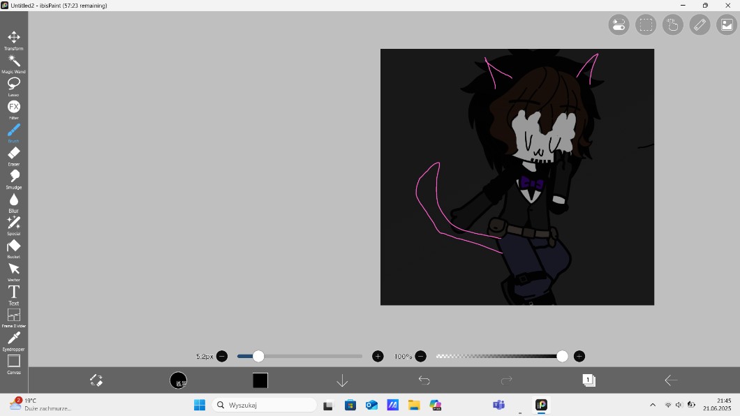The image size is (740, 416).
Task: Collapse toolbar with the down arrow
Action: 342,380
